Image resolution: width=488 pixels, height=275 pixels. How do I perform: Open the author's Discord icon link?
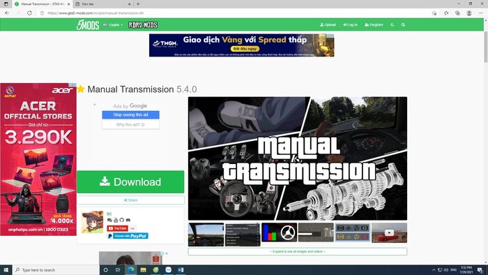128,220
